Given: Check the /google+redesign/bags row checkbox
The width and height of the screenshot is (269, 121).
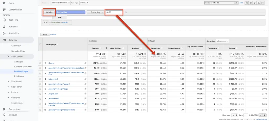Looking at the screenshot, I should (x=40, y=89).
